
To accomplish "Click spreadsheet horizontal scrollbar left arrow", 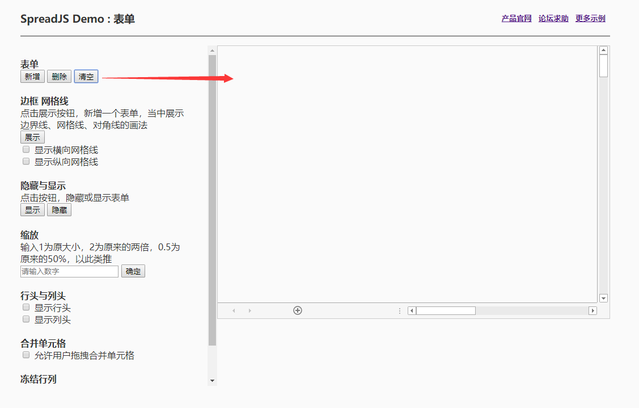I will coord(412,311).
